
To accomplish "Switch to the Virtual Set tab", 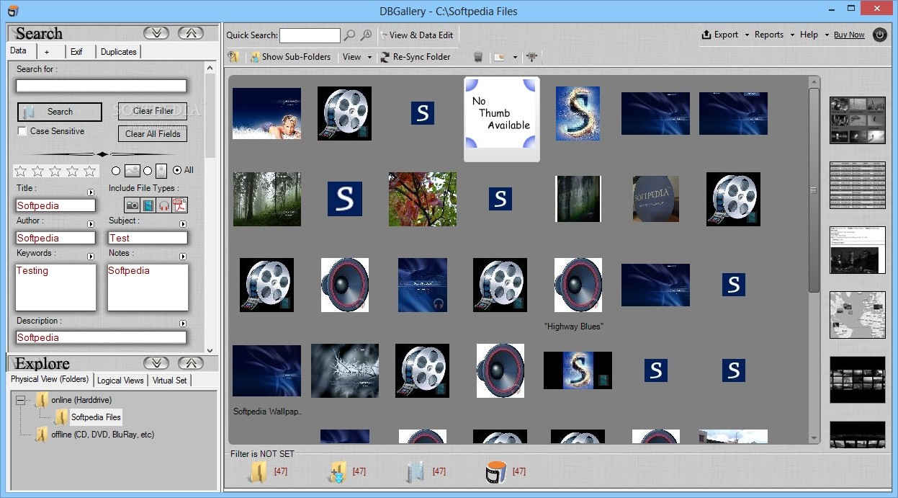I will point(170,381).
